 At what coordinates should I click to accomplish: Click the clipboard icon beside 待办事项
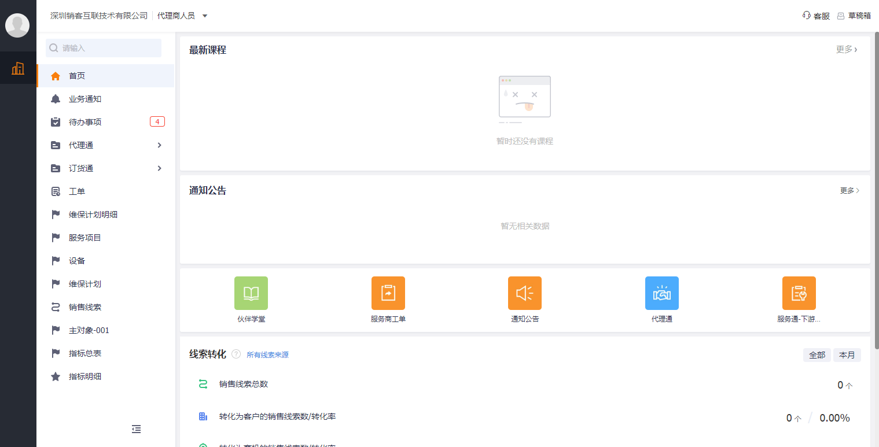pos(56,122)
